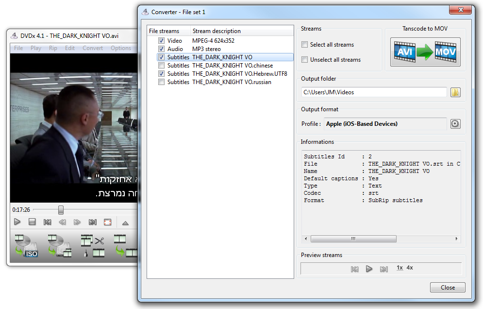
Task: Click the convert video files icon
Action: (126, 246)
